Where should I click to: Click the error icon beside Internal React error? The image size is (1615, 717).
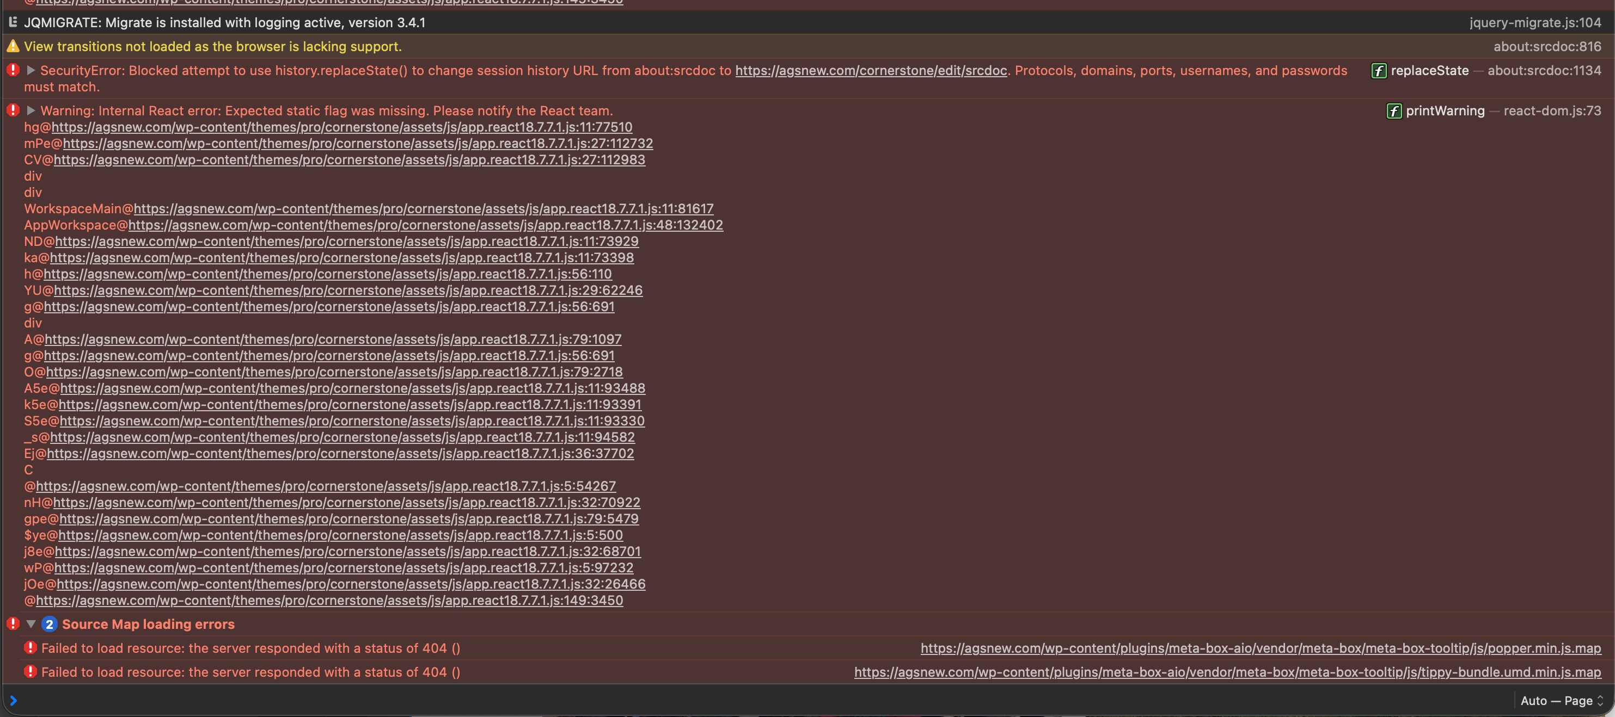(x=13, y=110)
